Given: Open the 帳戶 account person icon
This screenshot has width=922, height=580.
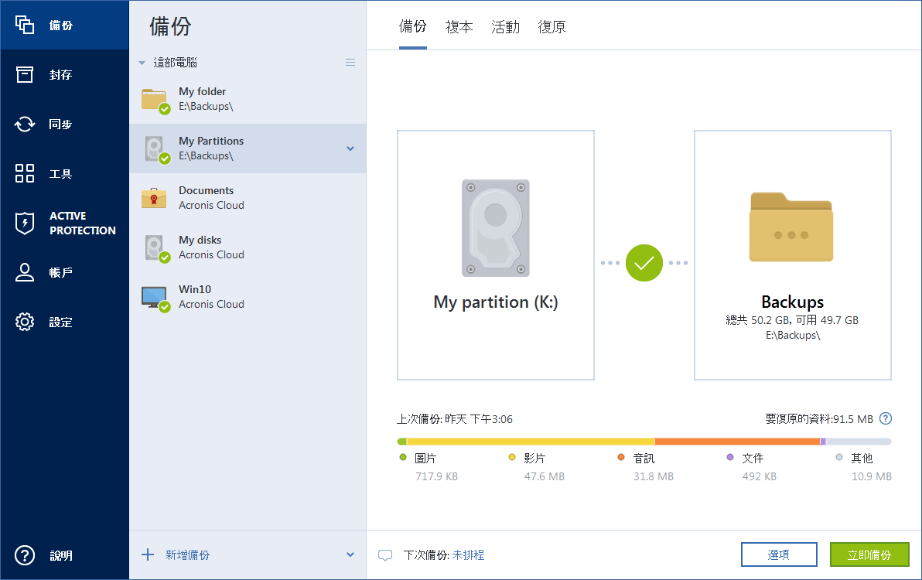Looking at the screenshot, I should [x=24, y=272].
